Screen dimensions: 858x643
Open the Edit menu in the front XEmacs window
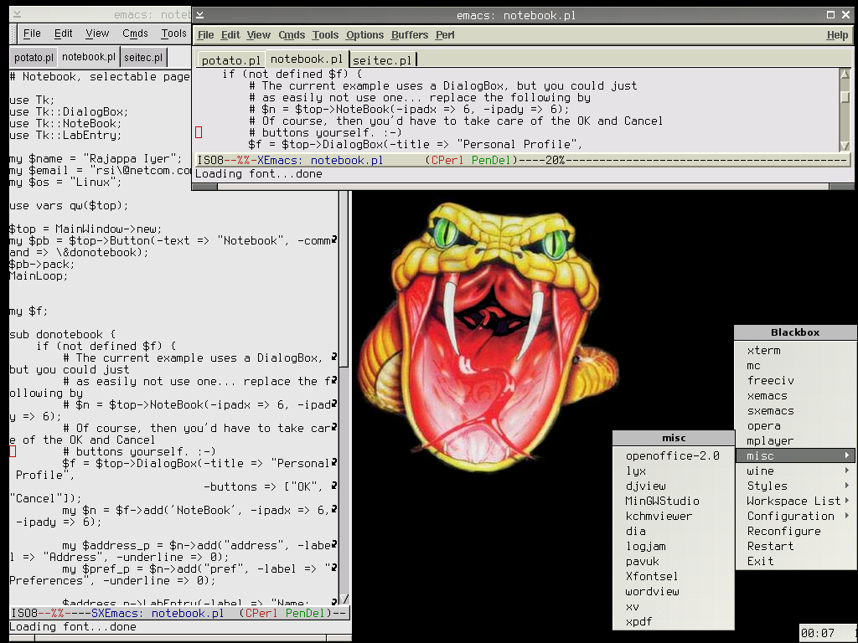pyautogui.click(x=230, y=35)
